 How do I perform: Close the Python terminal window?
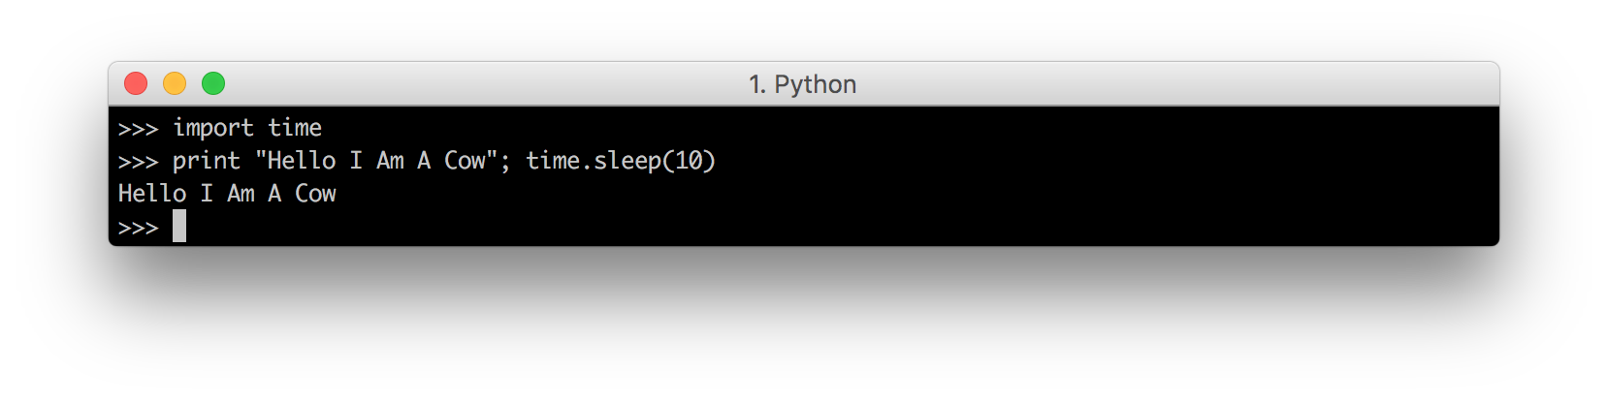click(136, 84)
